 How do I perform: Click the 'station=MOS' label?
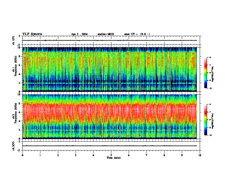[x=106, y=34]
